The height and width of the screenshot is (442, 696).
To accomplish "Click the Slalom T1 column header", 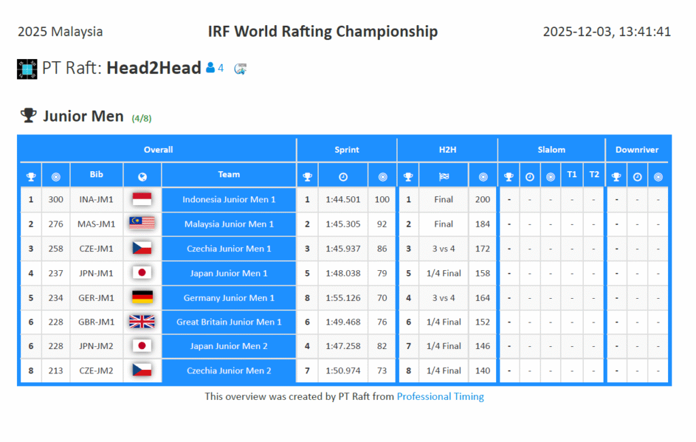I will 572,174.
